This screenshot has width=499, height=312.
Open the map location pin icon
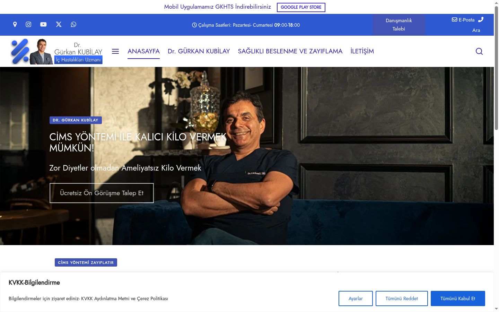coord(15,24)
